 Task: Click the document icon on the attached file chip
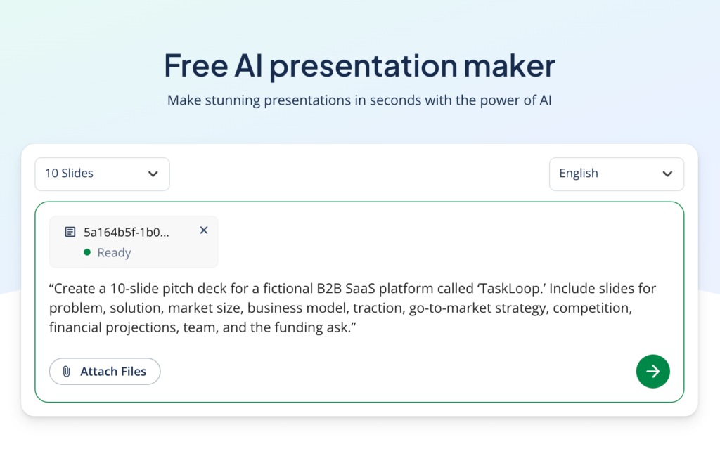(x=71, y=232)
